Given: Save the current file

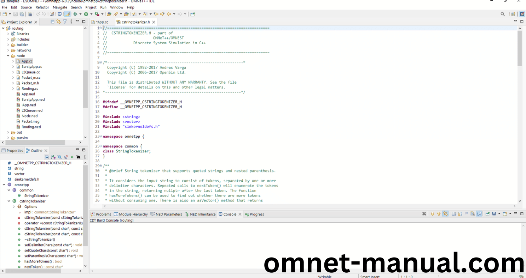Looking at the screenshot, I should tap(15, 14).
